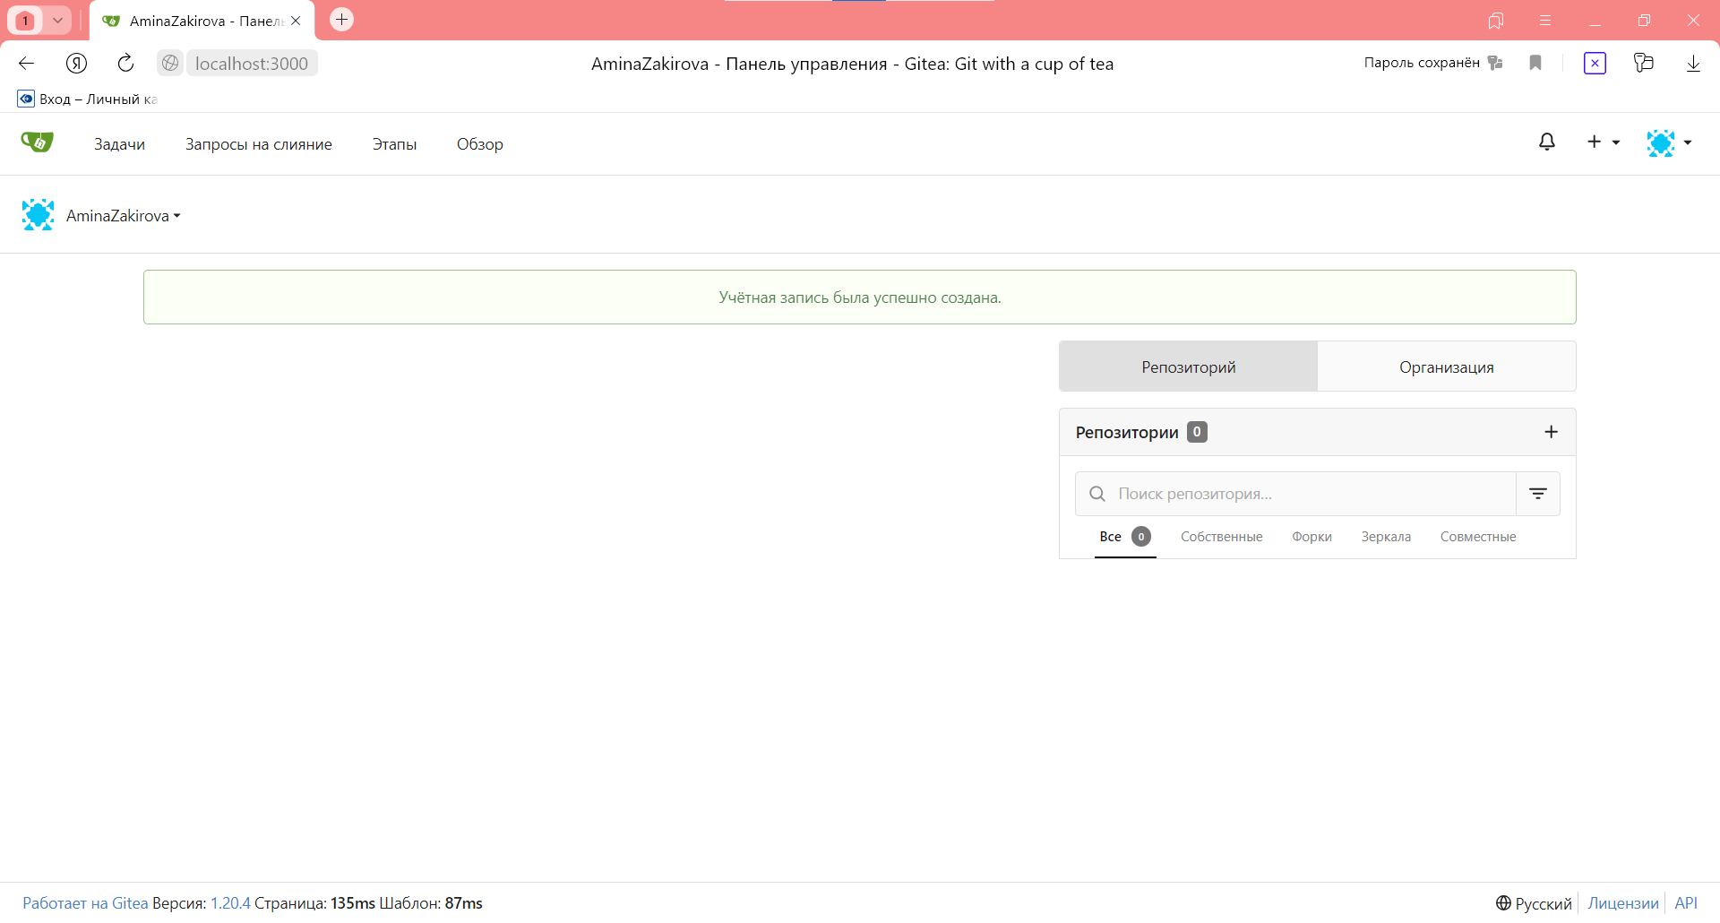Click the Лицензии footer link

[1622, 903]
